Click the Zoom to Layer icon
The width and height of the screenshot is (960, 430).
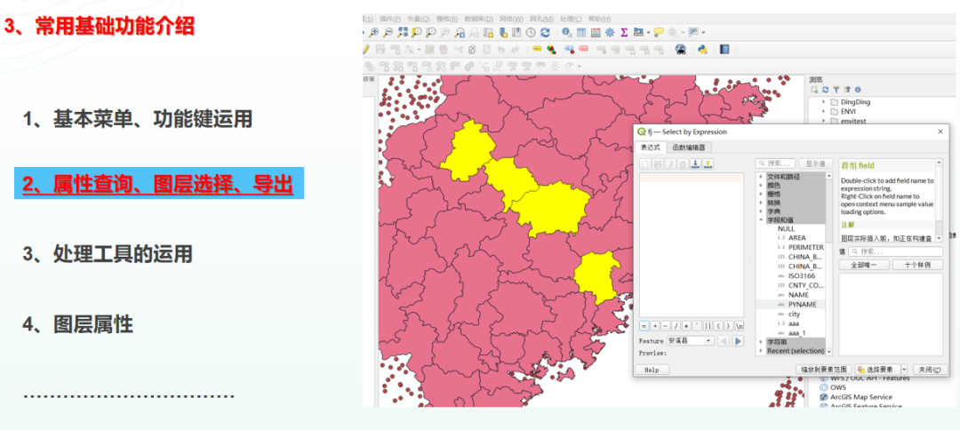[431, 32]
